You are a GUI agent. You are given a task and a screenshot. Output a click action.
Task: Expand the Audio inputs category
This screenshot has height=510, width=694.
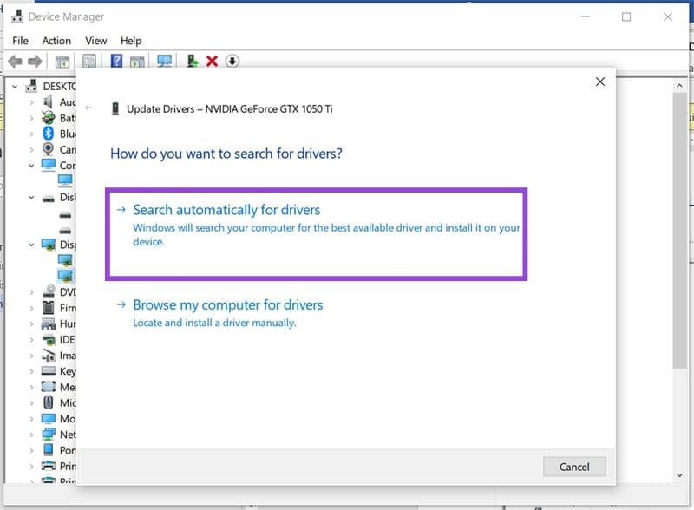pyautogui.click(x=33, y=101)
